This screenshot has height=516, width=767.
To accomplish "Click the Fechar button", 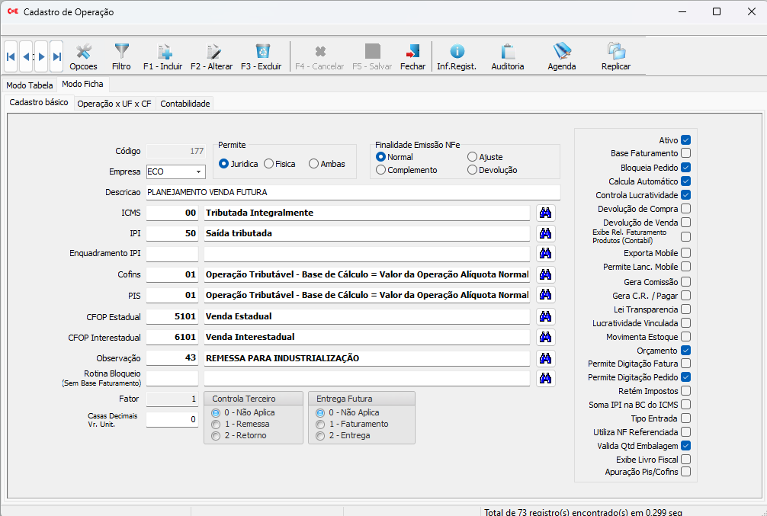I will 412,56.
